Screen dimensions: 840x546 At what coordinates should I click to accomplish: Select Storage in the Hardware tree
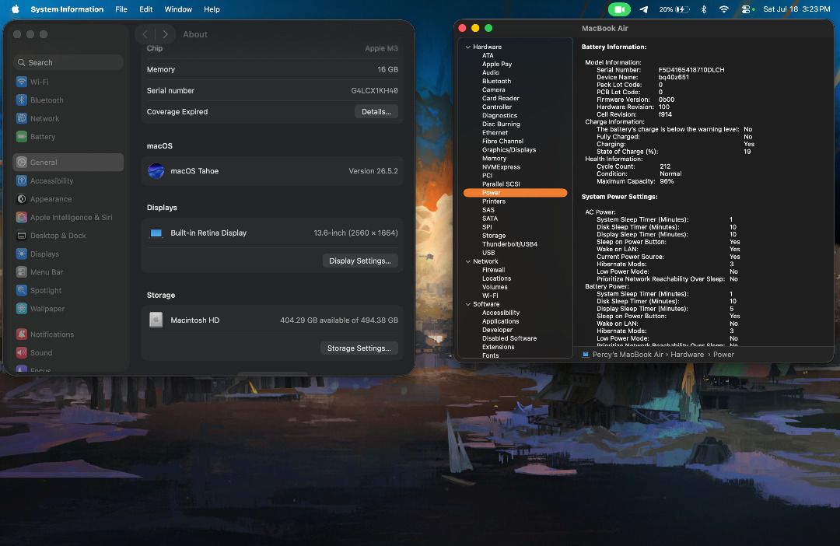coord(493,236)
